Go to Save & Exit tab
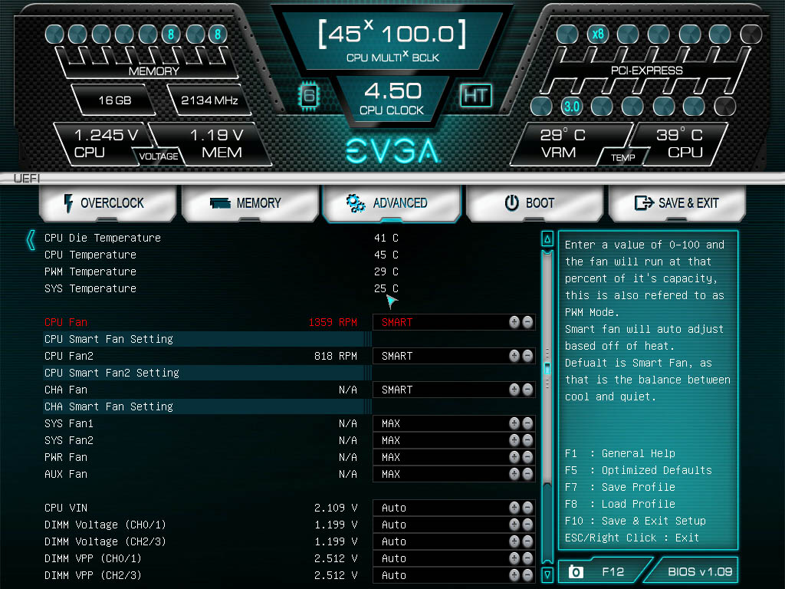Viewport: 785px width, 589px height. (x=677, y=202)
